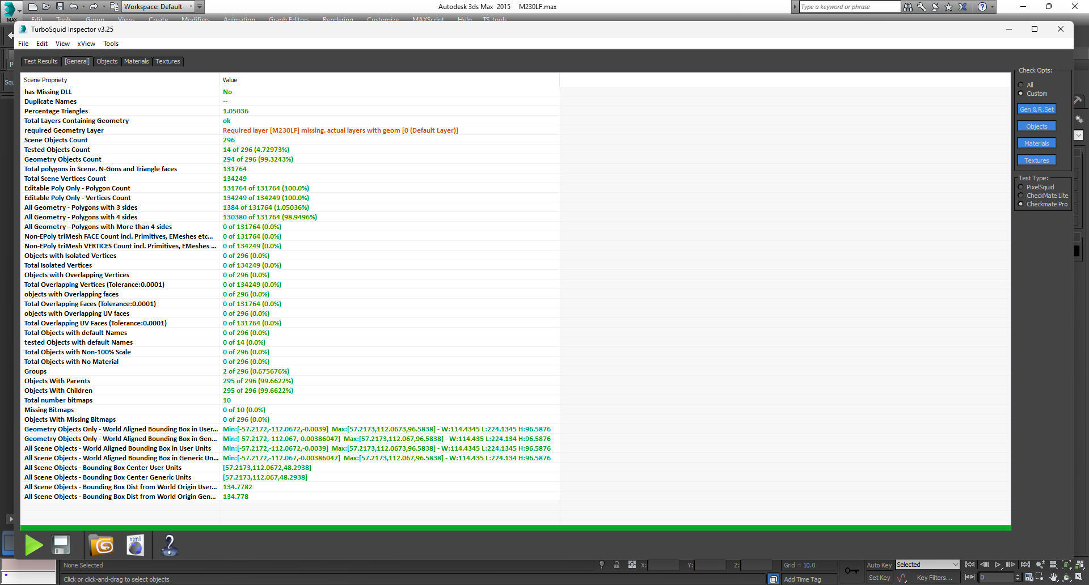Open the Time Configuration icon

coord(1029,578)
